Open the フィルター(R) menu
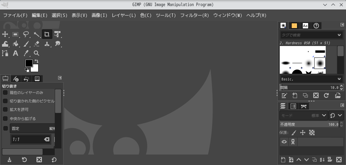Image resolution: width=346 pixels, height=165 pixels. click(x=194, y=15)
